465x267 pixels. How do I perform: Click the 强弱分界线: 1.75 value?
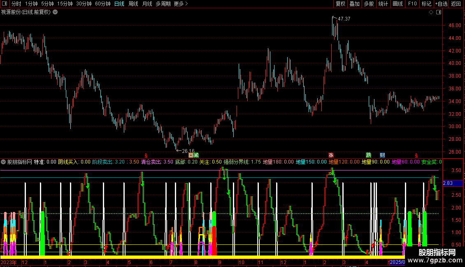coord(242,162)
